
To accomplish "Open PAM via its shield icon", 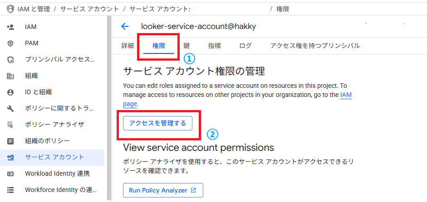I will [10, 43].
